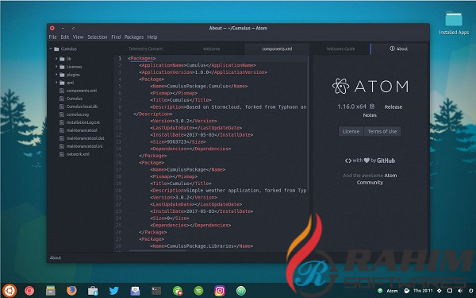The width and height of the screenshot is (476, 298).
Task: Click the heart icon by GitHub
Action: click(x=367, y=161)
